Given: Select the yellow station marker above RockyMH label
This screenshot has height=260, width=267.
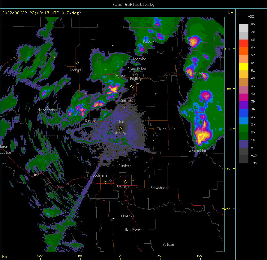Looking at the screenshot, I should (77, 63).
